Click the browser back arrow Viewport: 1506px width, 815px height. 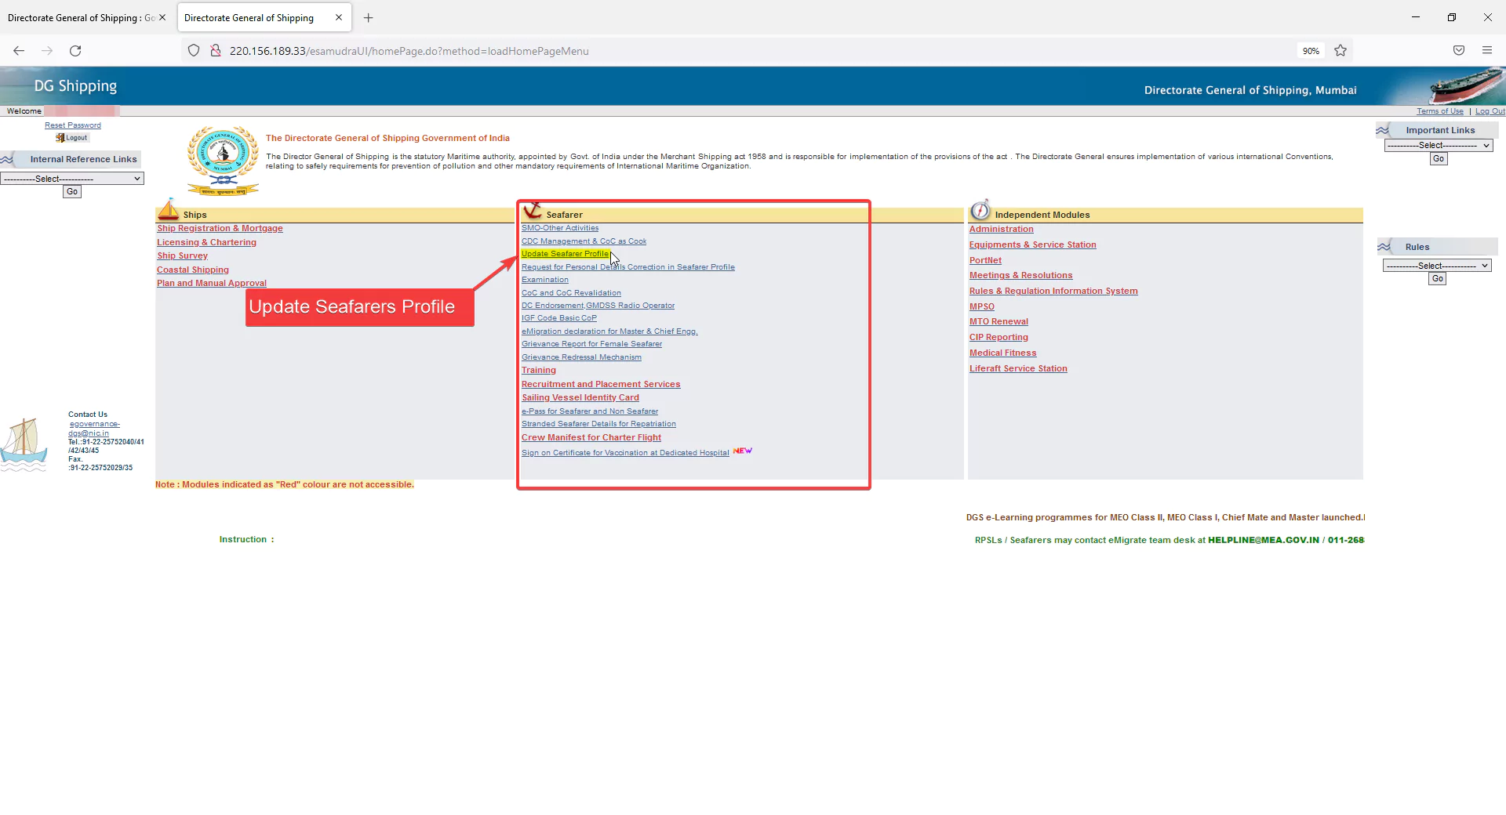point(19,51)
